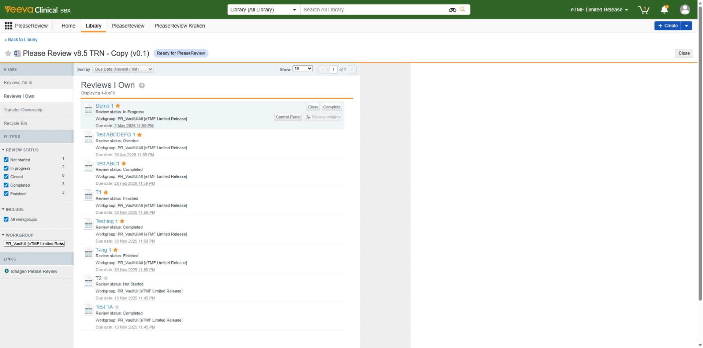Click Complete button for Demo 1
Viewport: 703px width, 348px height.
pyautogui.click(x=332, y=107)
